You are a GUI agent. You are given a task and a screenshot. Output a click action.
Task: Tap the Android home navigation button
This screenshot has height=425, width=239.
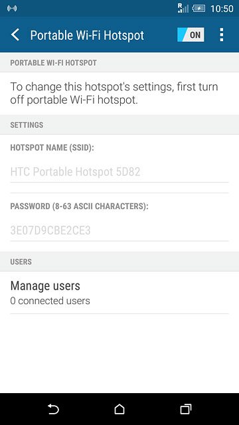click(119, 409)
